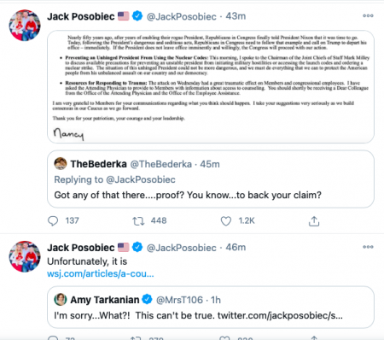The height and width of the screenshot is (340, 384).
Task: Open Jack Posobiec's avatar on second tweet
Action: click(x=25, y=256)
